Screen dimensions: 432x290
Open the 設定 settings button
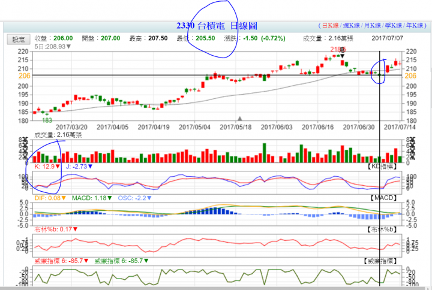19,40
